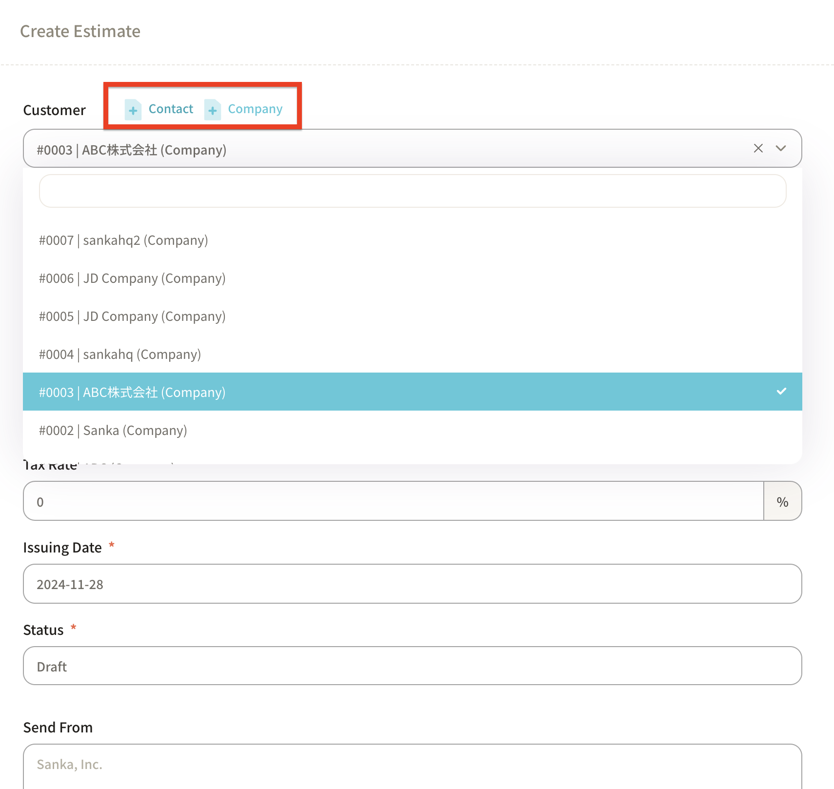Click the percent sign tax unit

pyautogui.click(x=782, y=501)
